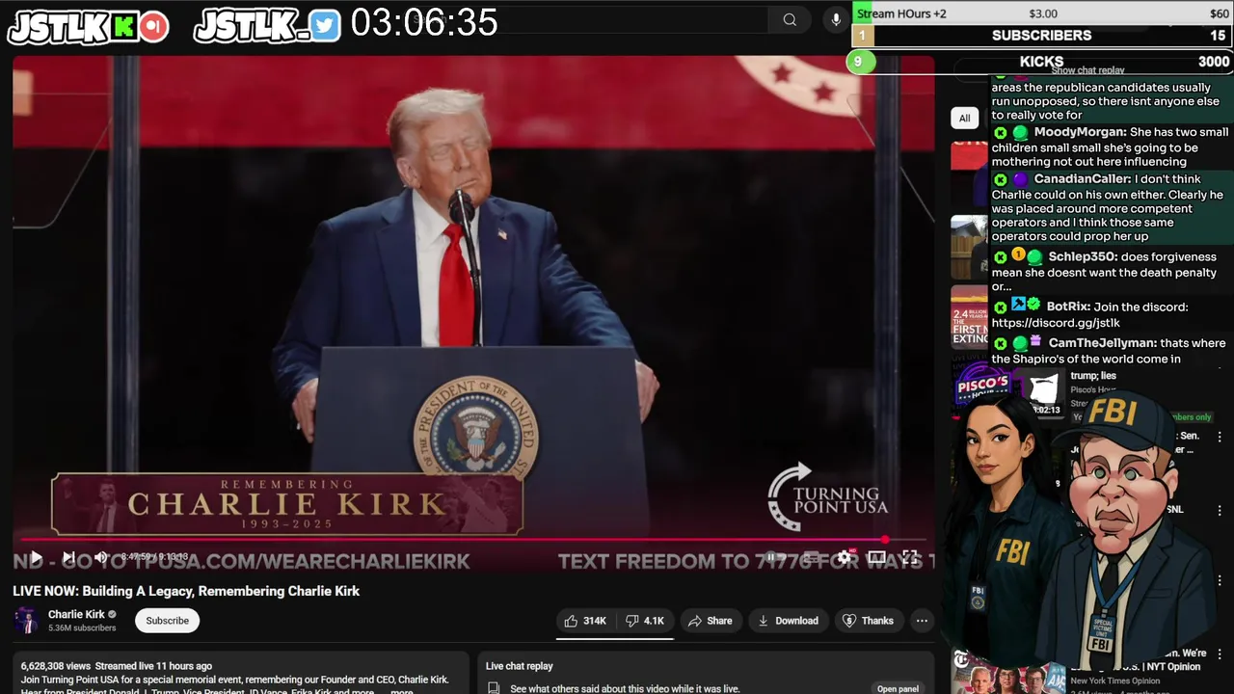Click the JSTLK Kick logo overlay

pos(88,26)
